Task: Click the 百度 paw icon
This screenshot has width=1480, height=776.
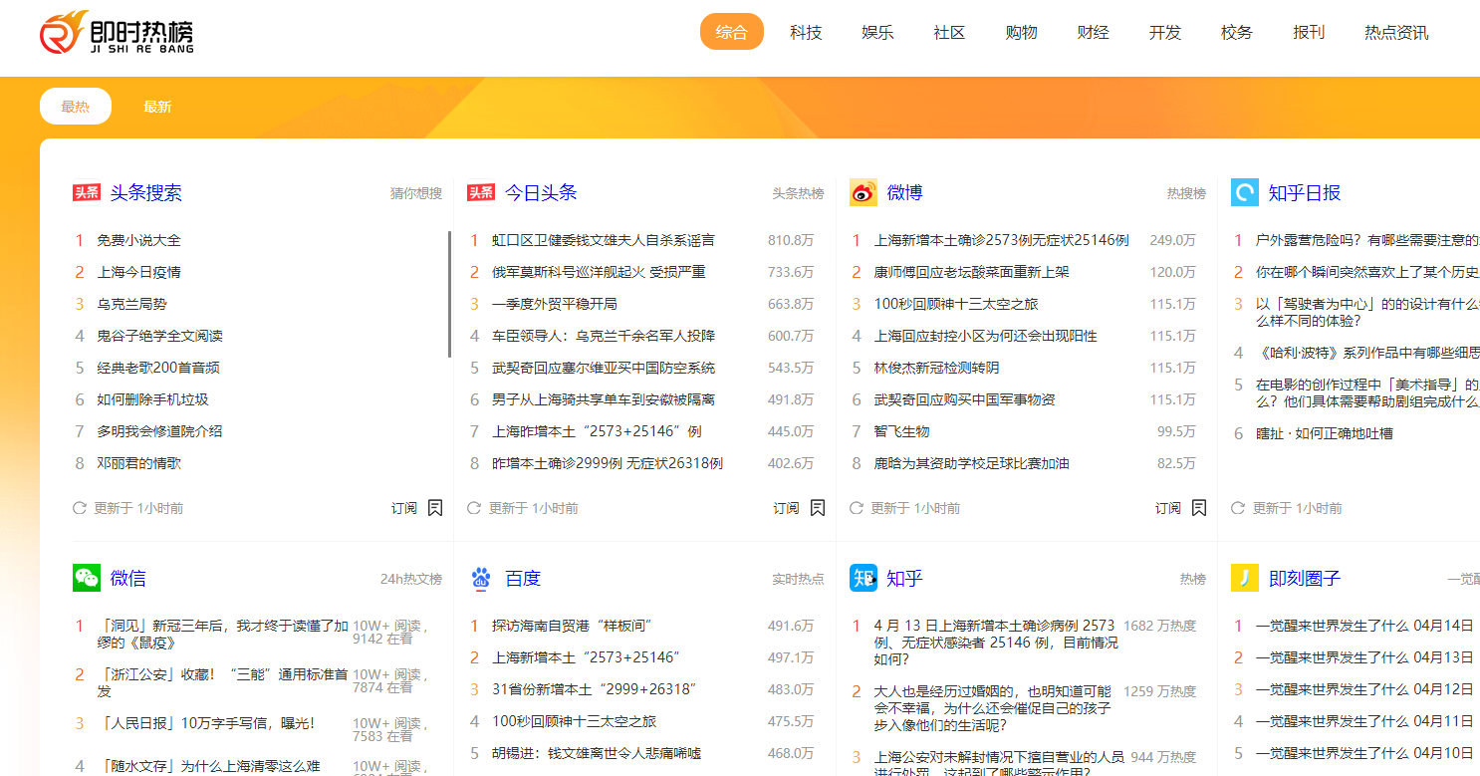Action: click(x=480, y=578)
